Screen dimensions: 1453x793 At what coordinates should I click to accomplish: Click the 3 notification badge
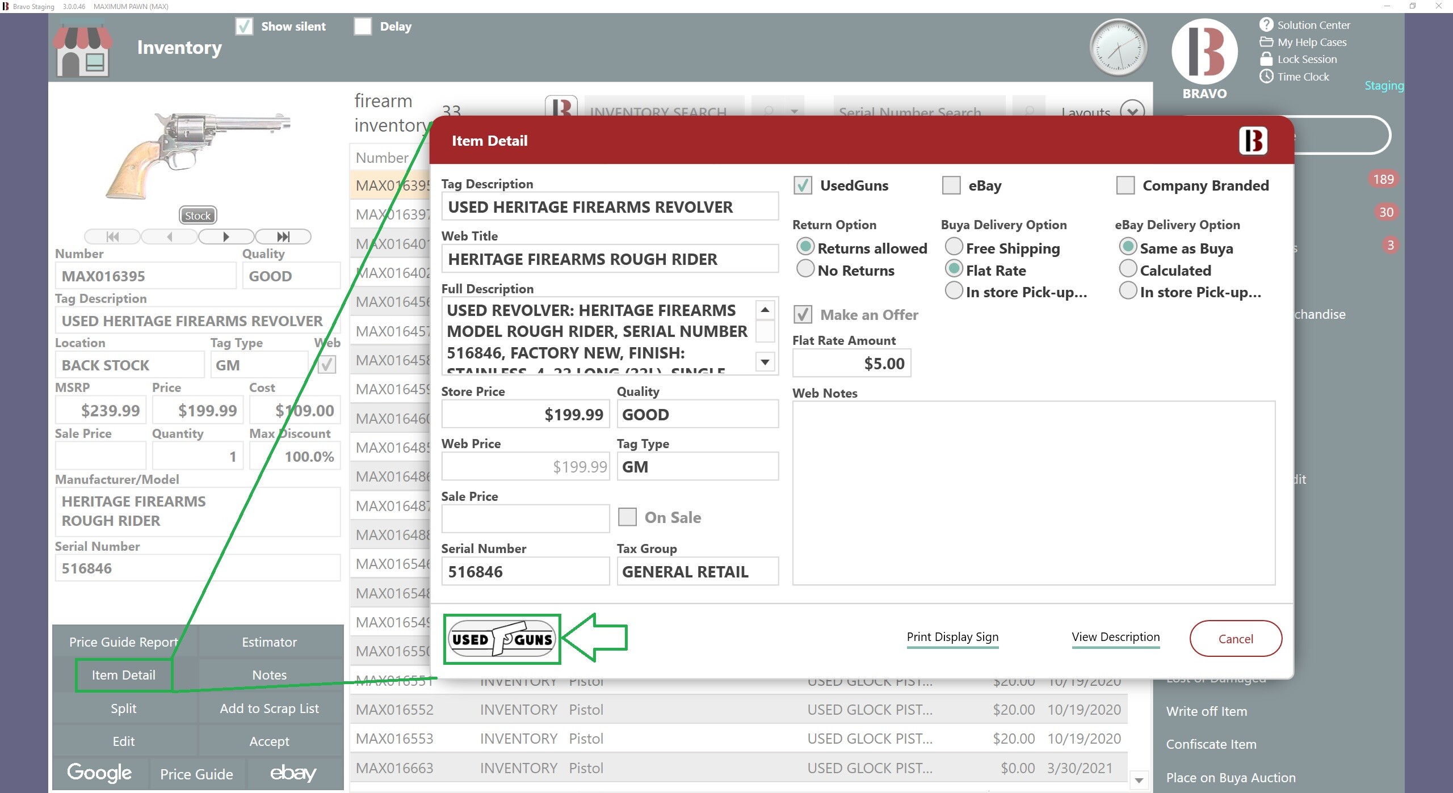pyautogui.click(x=1390, y=245)
